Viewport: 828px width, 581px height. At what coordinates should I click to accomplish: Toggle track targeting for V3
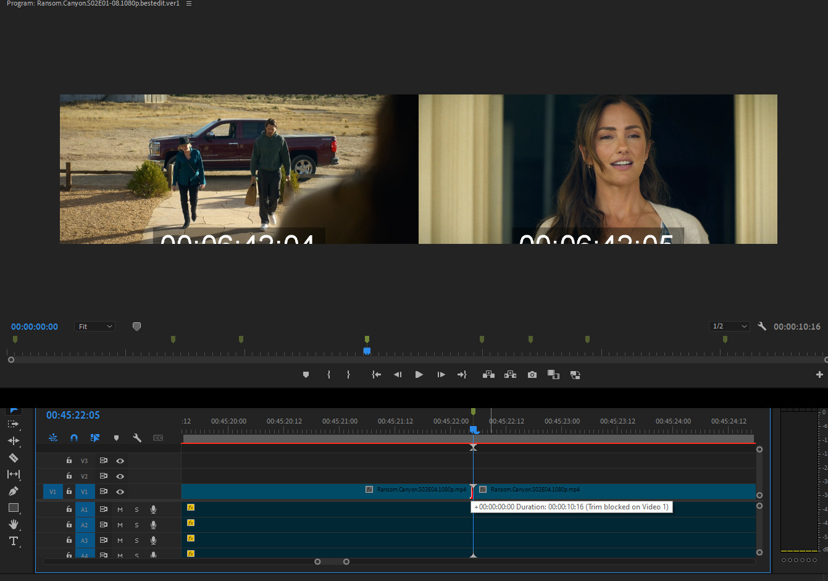(85, 461)
